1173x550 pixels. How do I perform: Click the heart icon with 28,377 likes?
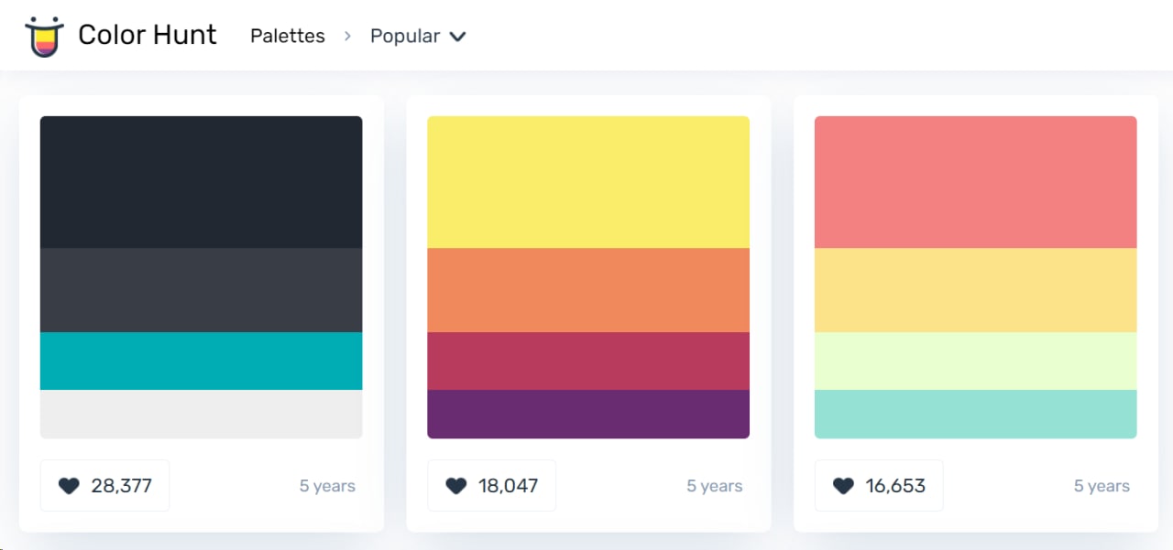click(x=69, y=486)
